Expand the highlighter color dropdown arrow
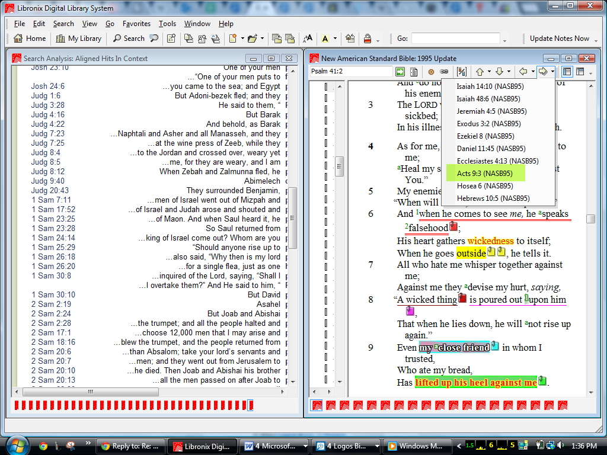Image resolution: width=607 pixels, height=455 pixels. coord(335,39)
